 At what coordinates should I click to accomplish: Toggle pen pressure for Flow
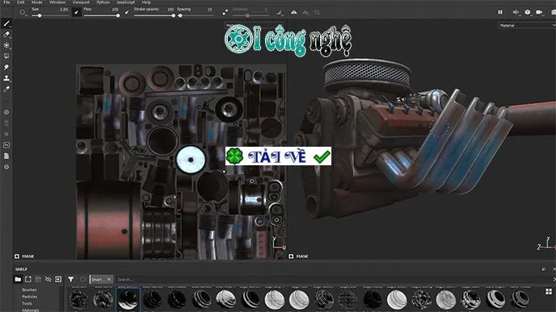click(x=127, y=12)
